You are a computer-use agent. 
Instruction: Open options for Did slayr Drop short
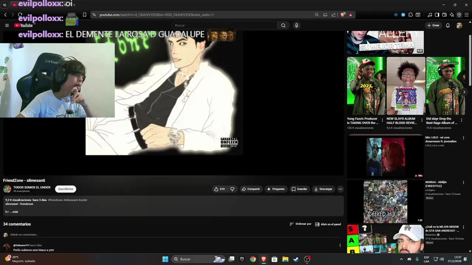461,120
